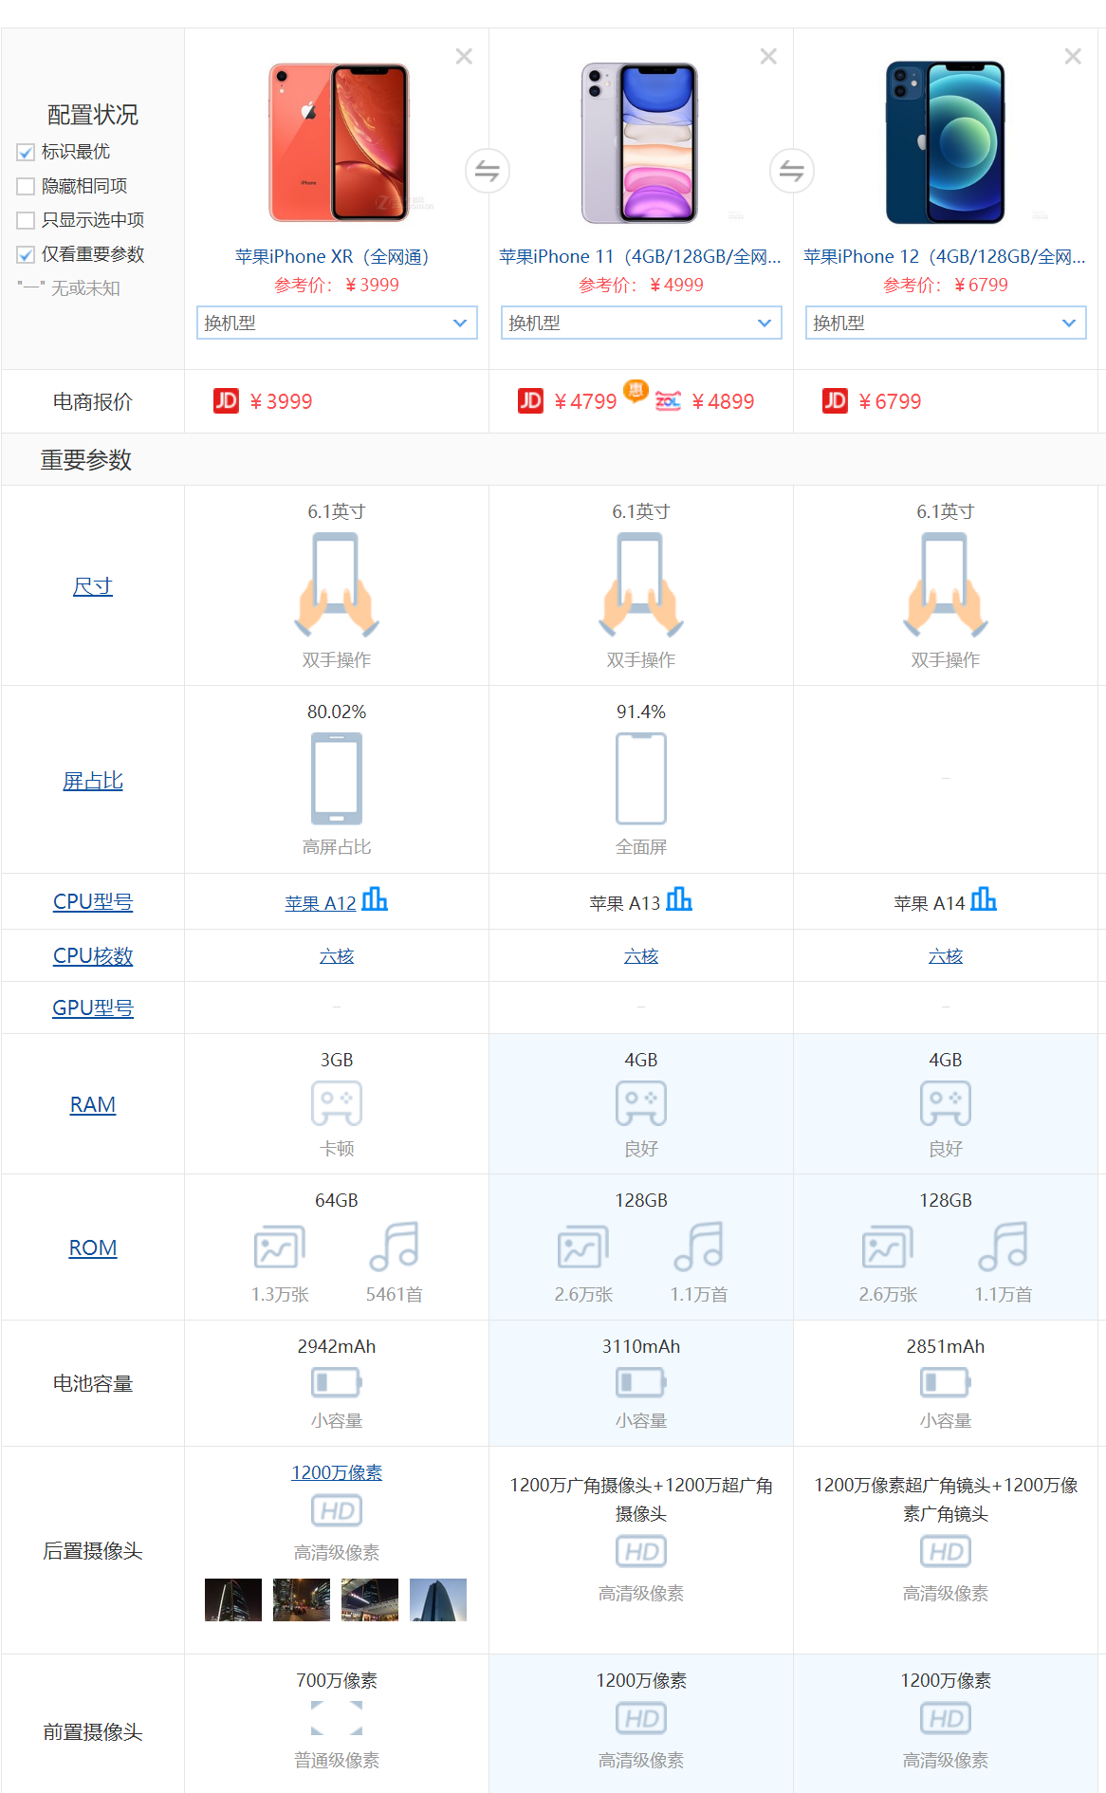Open benchmark chart icon next to 苹果 A13

[679, 898]
